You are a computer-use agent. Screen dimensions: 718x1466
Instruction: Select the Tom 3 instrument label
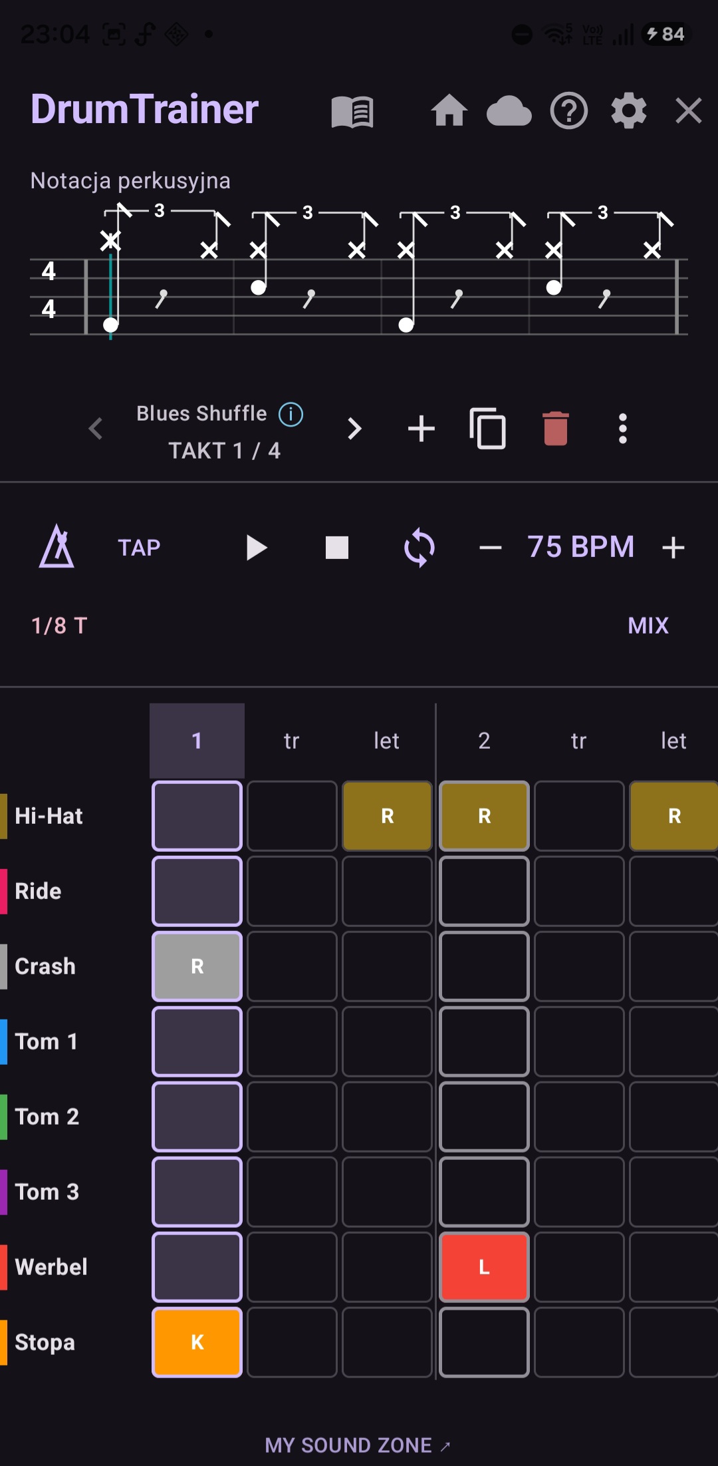pyautogui.click(x=47, y=1192)
